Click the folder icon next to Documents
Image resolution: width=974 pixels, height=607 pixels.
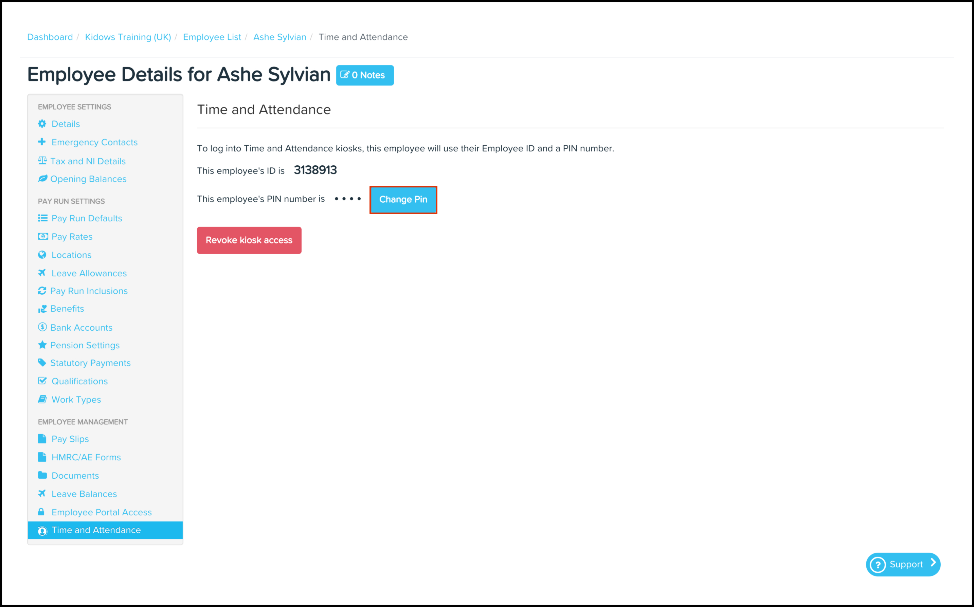[42, 475]
